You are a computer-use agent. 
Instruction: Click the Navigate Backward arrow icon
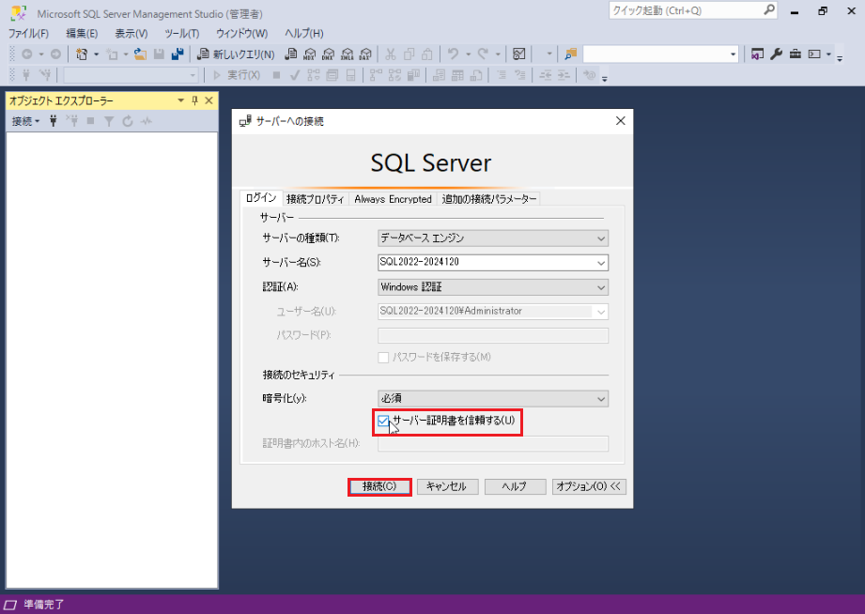coord(26,54)
